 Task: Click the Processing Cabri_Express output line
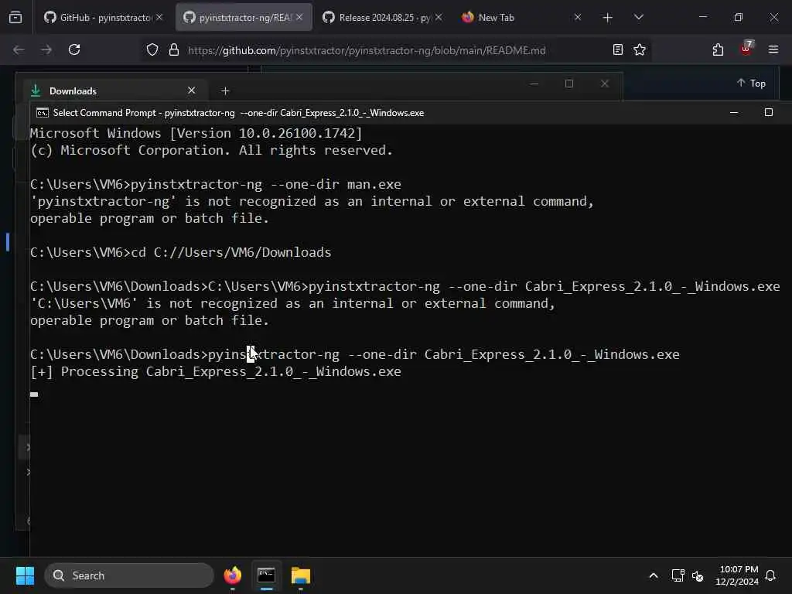pos(216,372)
